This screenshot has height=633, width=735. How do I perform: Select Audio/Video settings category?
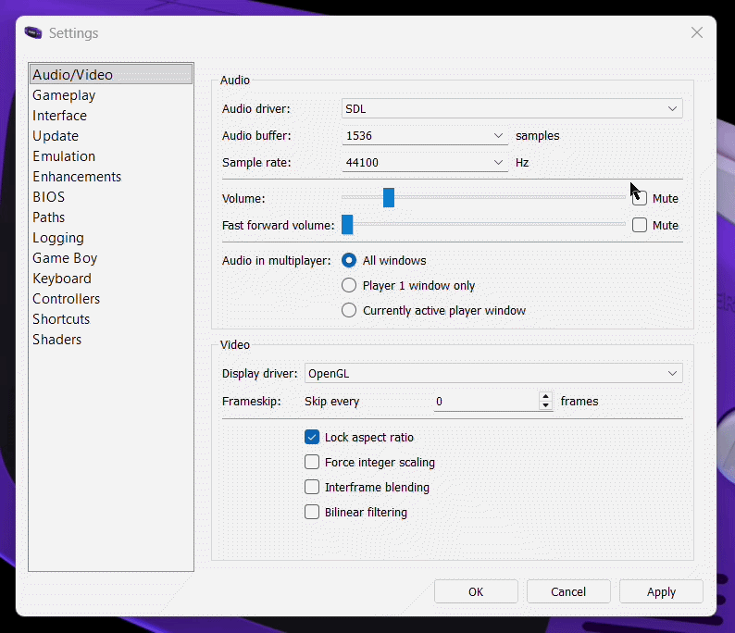click(x=111, y=75)
